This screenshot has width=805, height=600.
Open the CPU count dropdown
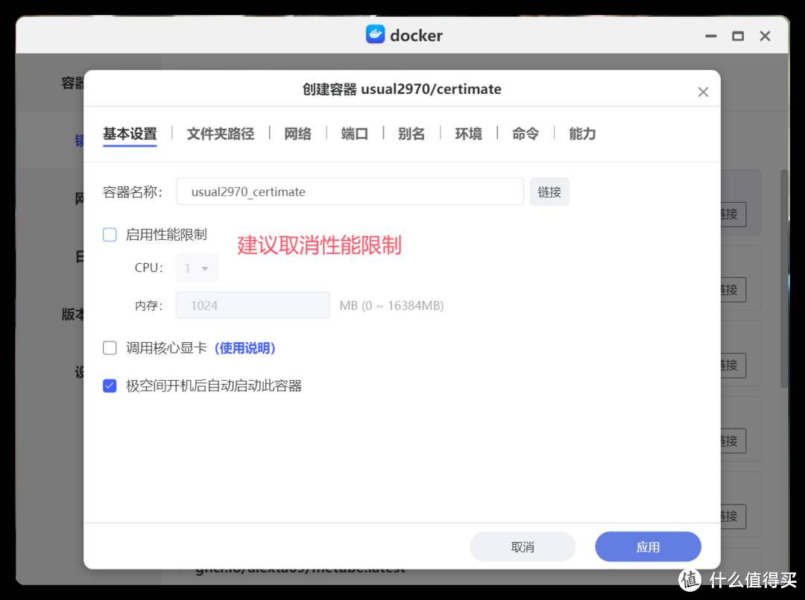197,268
